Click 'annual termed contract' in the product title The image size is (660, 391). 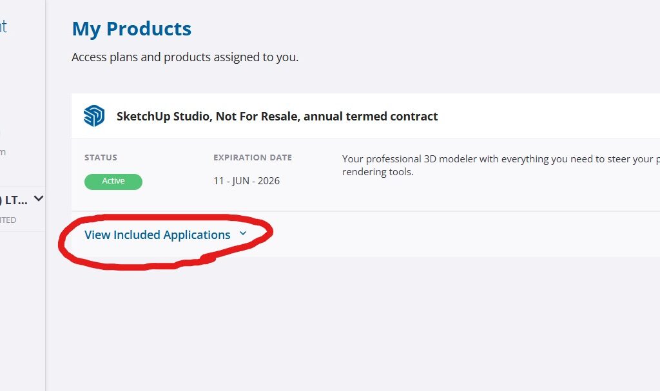point(371,117)
